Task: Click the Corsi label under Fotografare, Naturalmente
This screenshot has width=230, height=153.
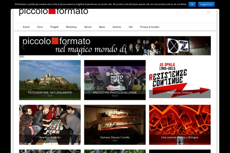Action: point(50,96)
